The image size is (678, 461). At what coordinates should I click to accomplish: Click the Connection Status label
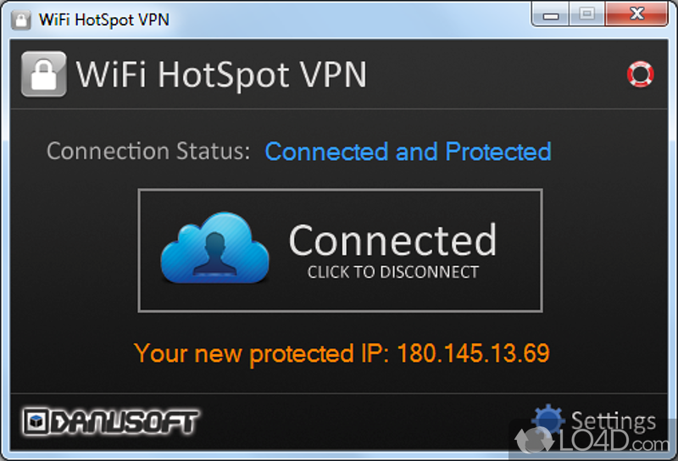click(148, 152)
